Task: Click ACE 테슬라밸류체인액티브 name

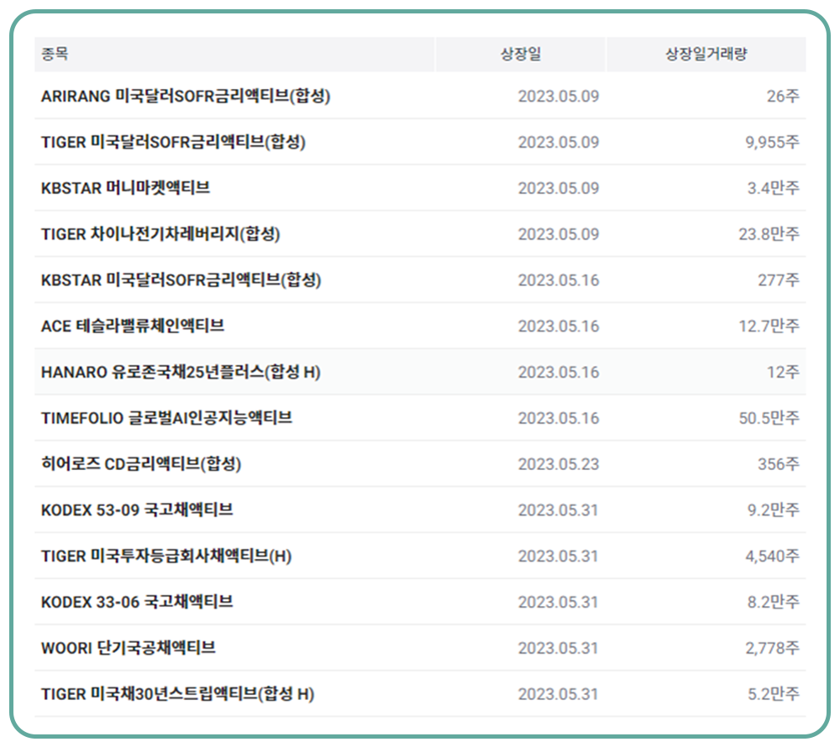Action: (x=133, y=326)
